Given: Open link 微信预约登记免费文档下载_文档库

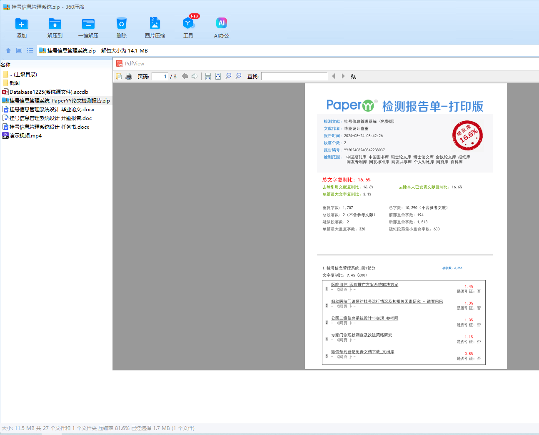Looking at the screenshot, I should (362, 352).
